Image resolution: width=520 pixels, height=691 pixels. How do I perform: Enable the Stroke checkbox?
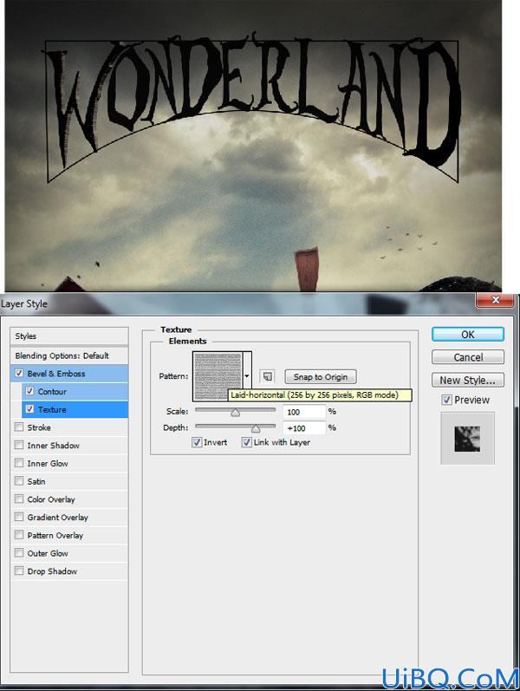[x=19, y=427]
